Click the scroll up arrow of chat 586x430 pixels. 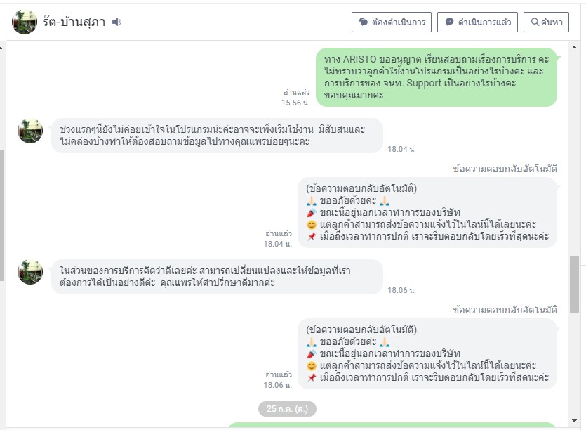point(574,47)
